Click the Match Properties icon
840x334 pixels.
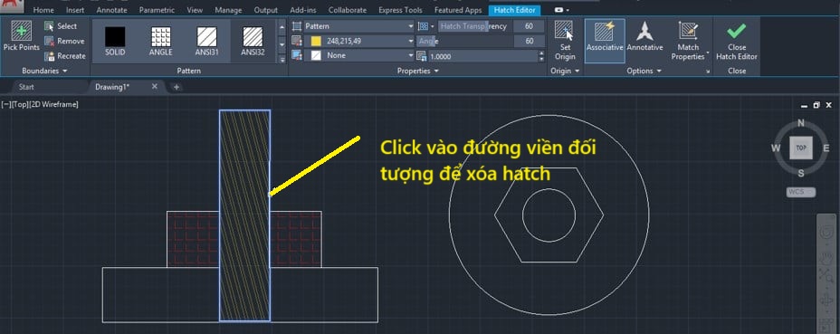(688, 31)
